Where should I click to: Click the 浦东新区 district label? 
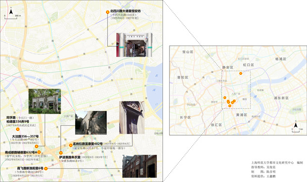coord(281,98)
